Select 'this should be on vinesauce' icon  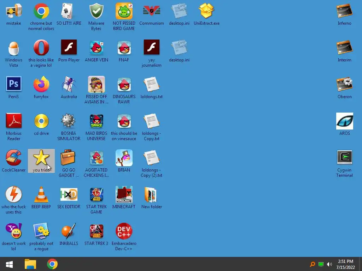pyautogui.click(x=124, y=121)
